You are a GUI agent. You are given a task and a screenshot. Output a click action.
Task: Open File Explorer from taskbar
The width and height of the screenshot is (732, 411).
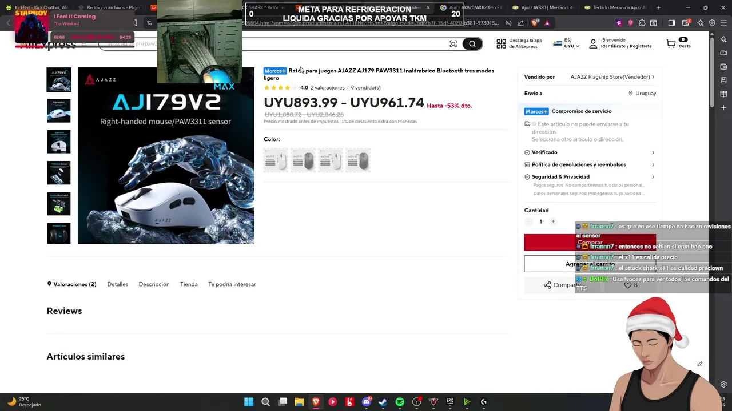point(299,402)
